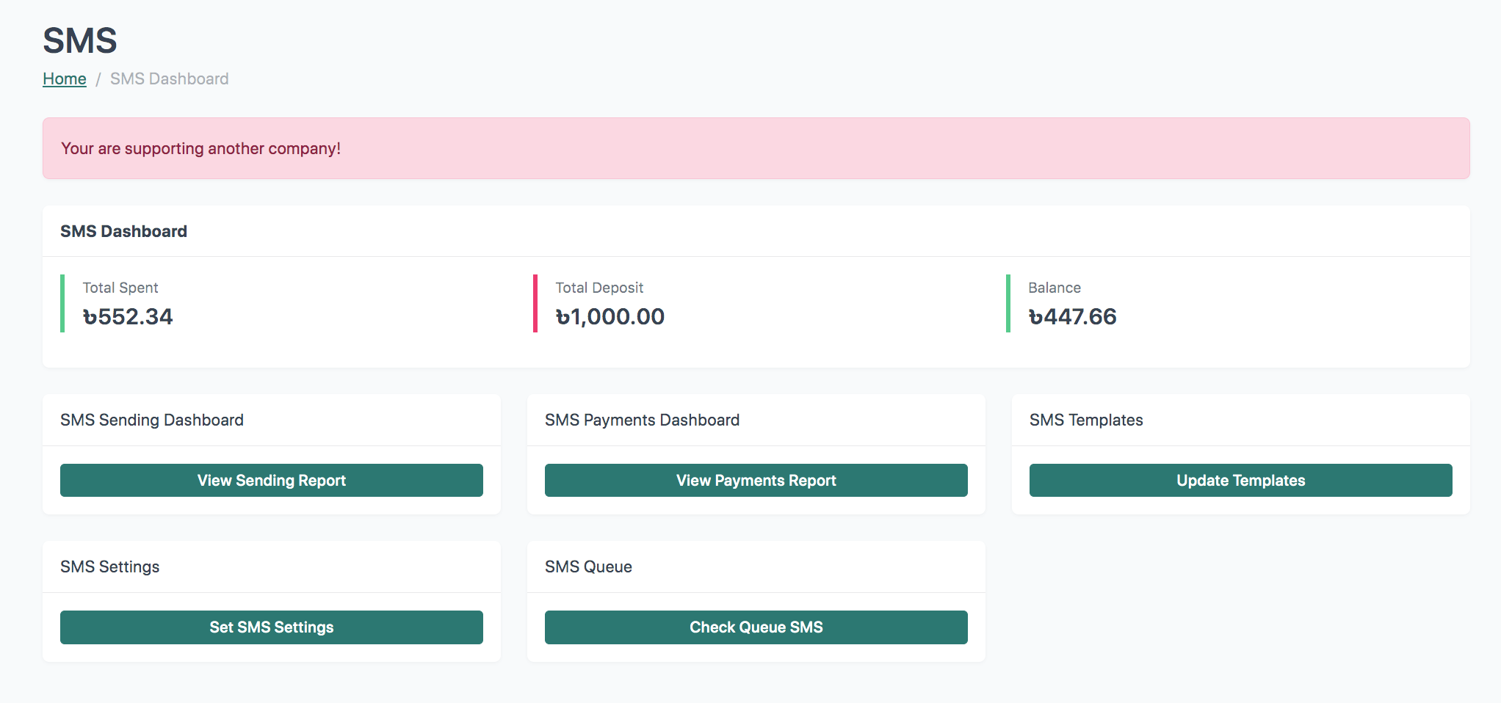Click the Home breadcrumb link
The width and height of the screenshot is (1501, 703).
click(65, 79)
